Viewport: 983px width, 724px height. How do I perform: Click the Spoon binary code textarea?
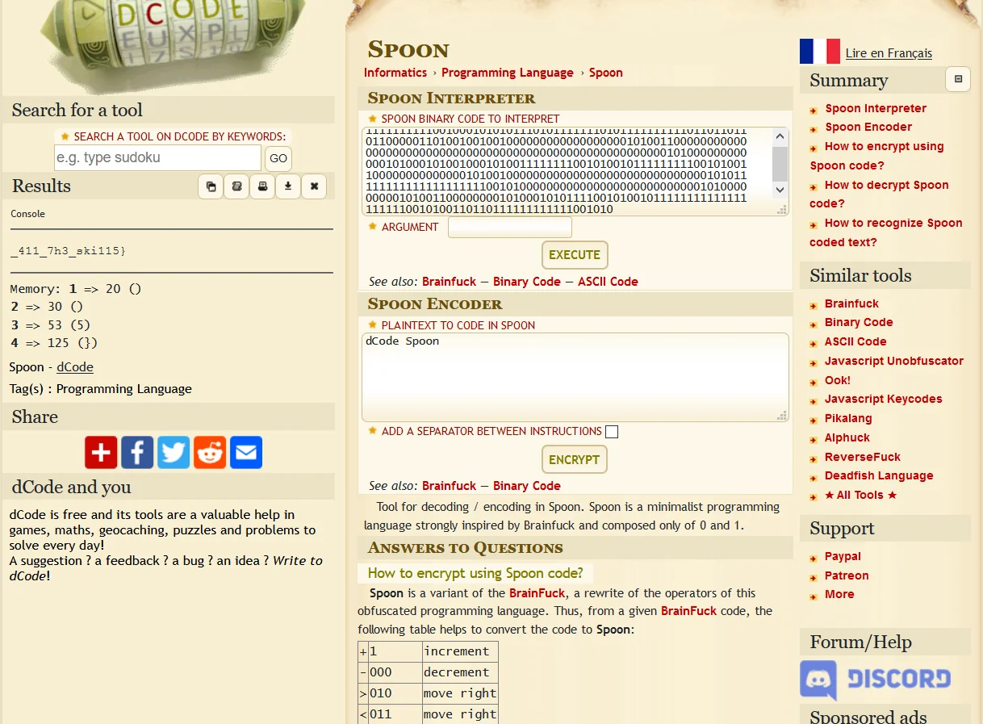567,171
